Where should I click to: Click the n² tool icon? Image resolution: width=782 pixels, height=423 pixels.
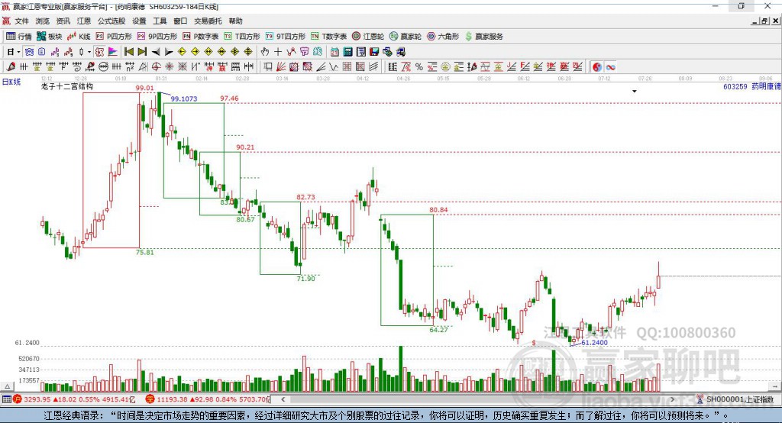(x=130, y=66)
